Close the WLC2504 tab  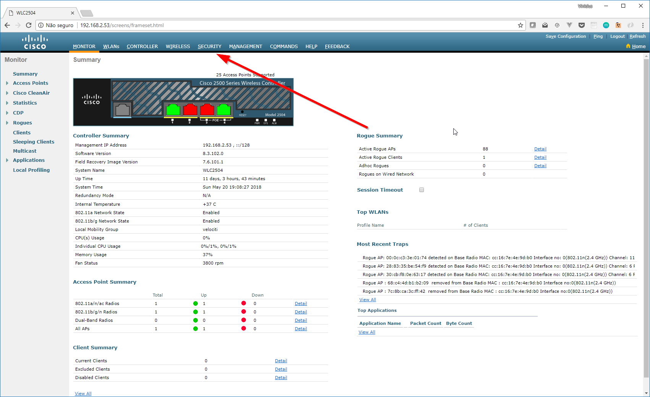(x=73, y=13)
